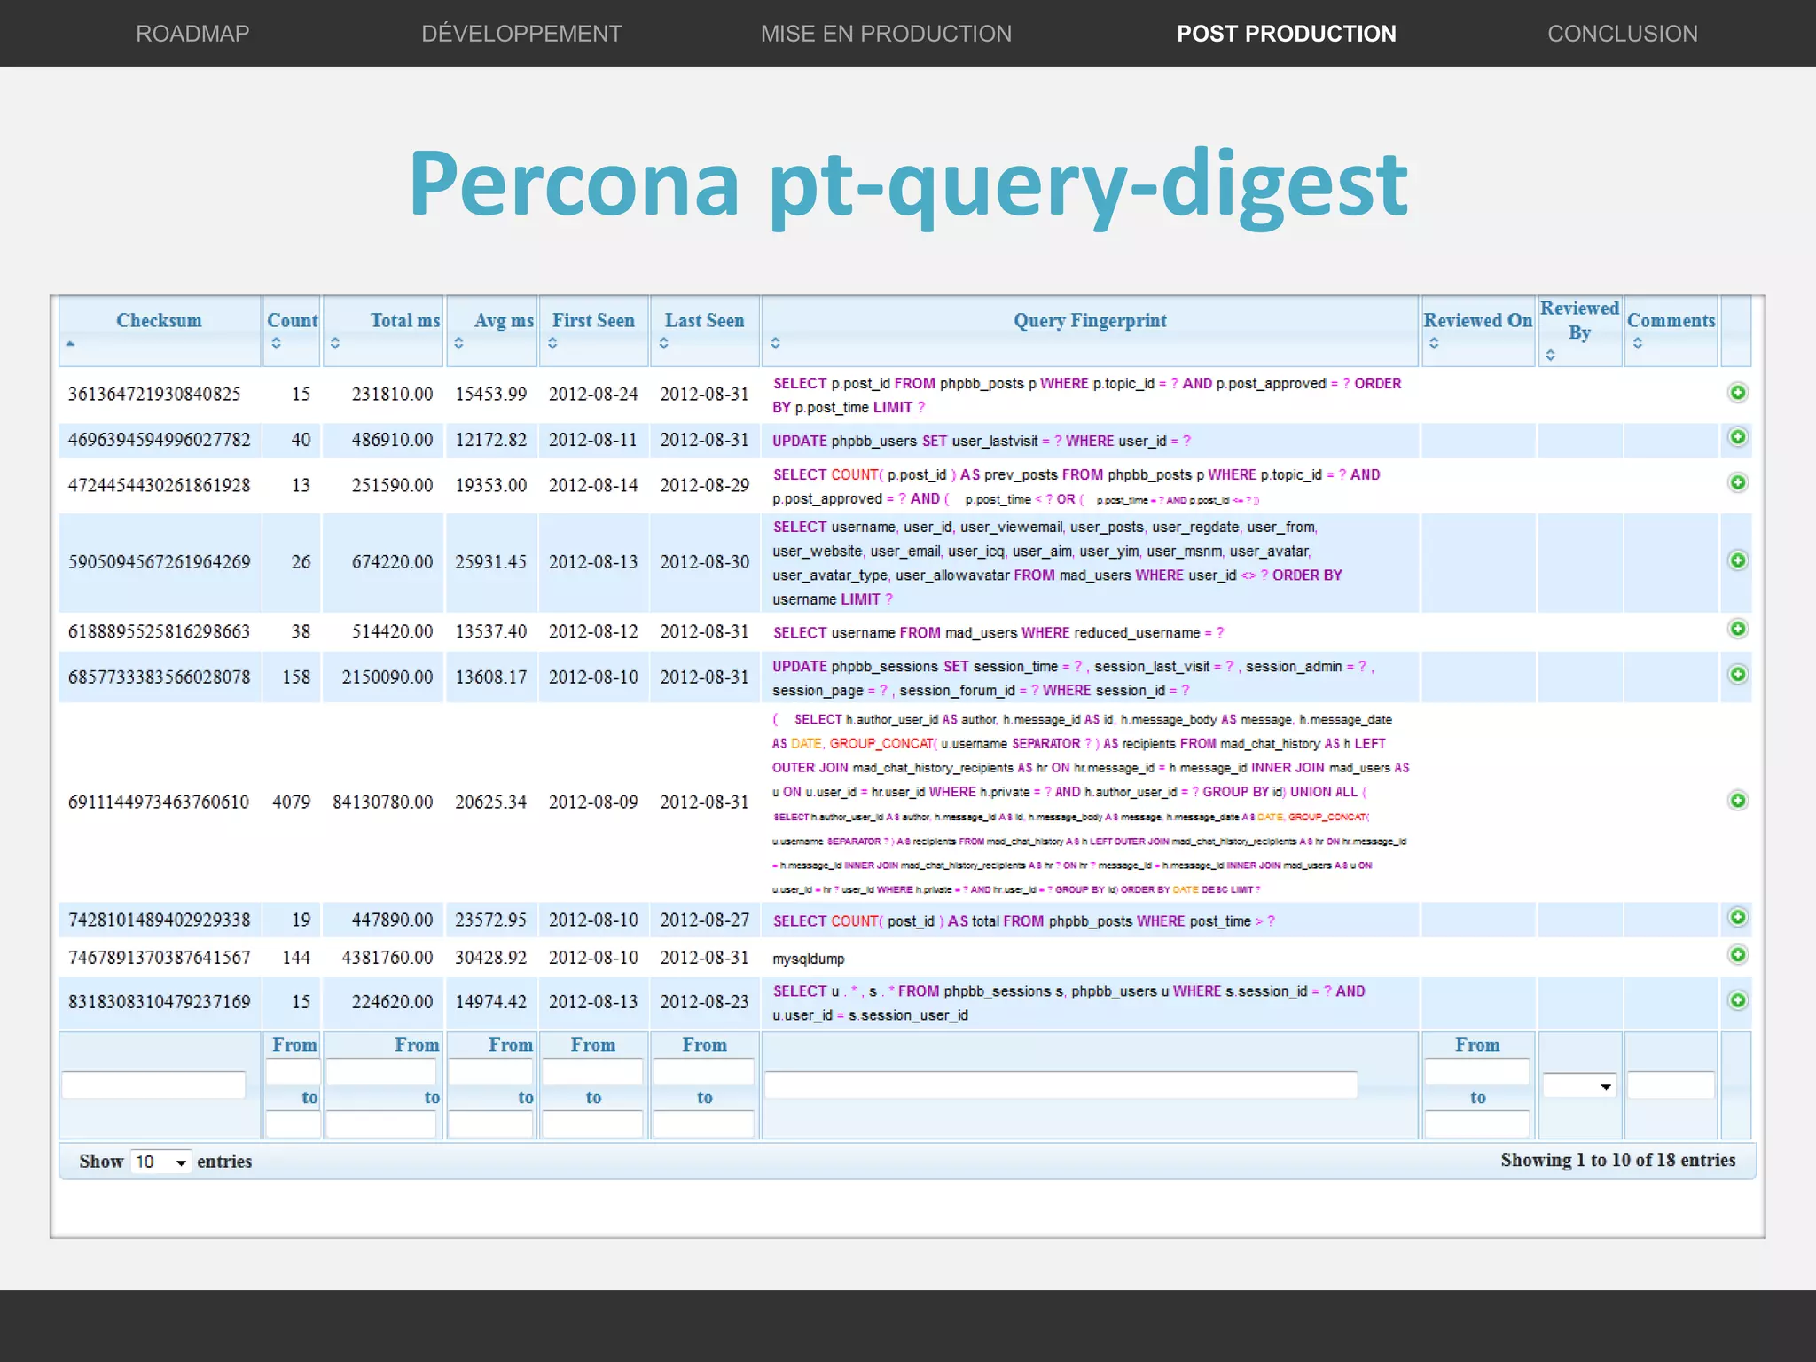Click 'Showing 1 to 10 of 18 entries'
Image resolution: width=1816 pixels, height=1362 pixels.
pyautogui.click(x=1618, y=1160)
